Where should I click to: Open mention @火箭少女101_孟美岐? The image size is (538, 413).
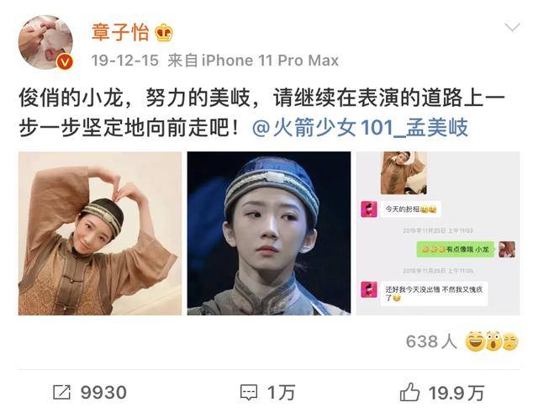click(x=360, y=128)
